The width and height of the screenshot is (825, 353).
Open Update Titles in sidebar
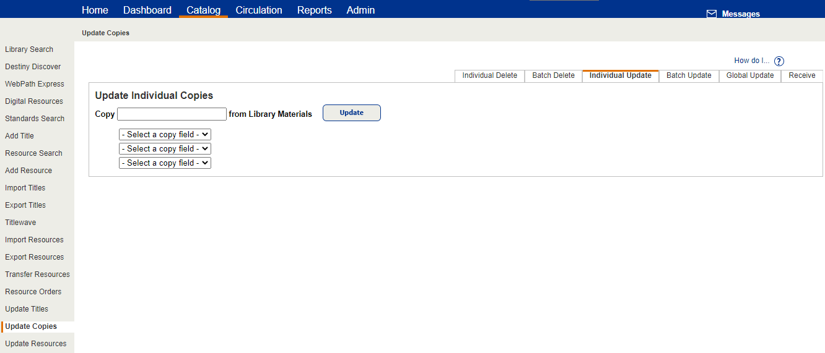click(x=27, y=309)
